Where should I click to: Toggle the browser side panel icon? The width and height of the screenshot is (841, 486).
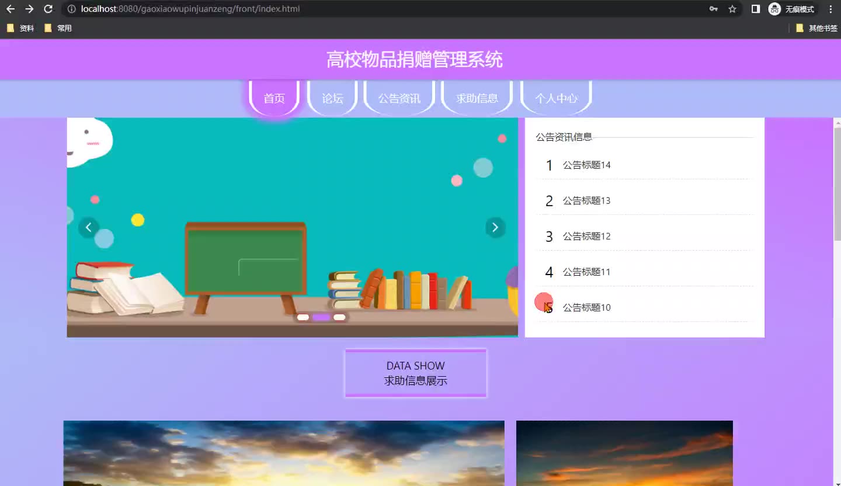(x=756, y=9)
